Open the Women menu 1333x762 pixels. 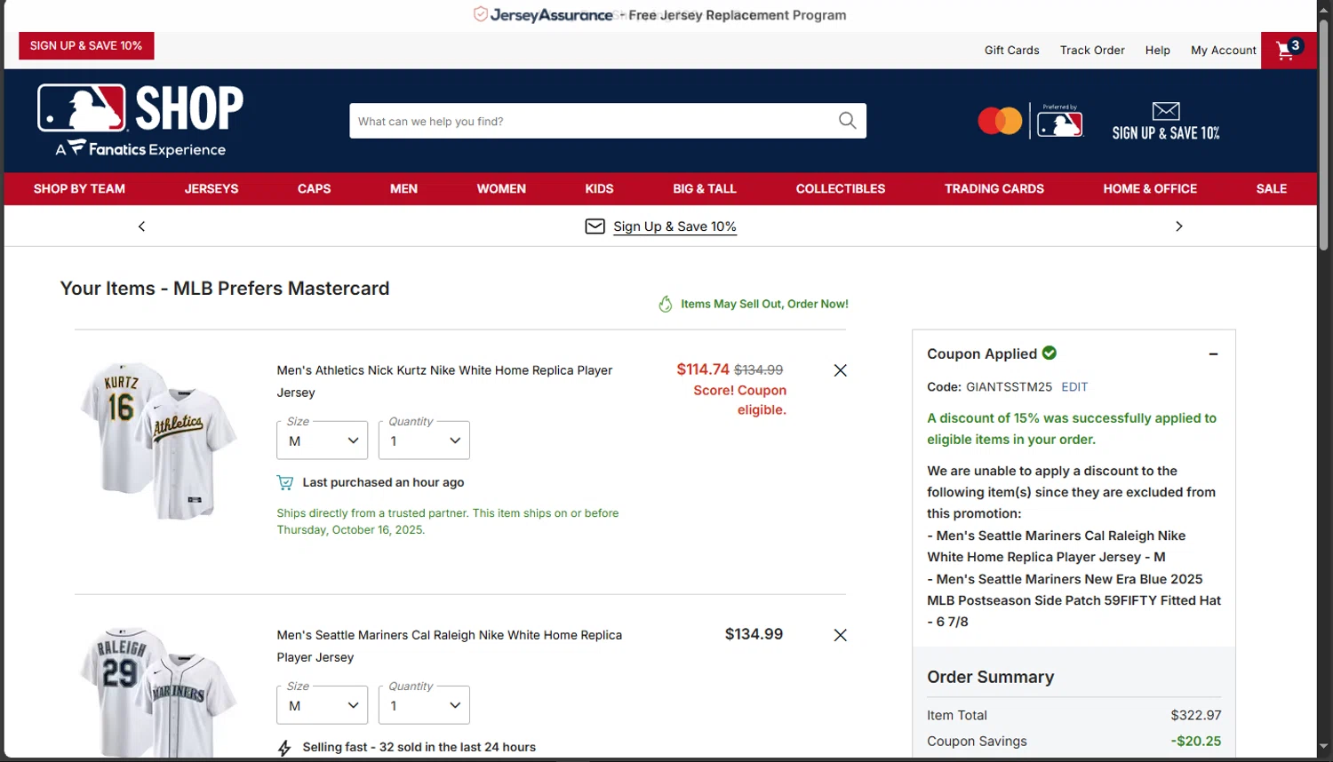click(x=501, y=188)
